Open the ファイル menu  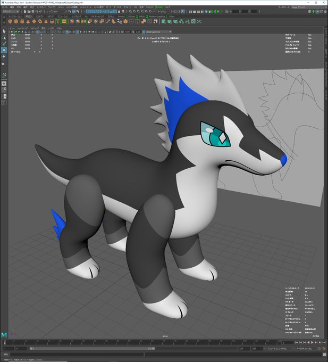5,7
